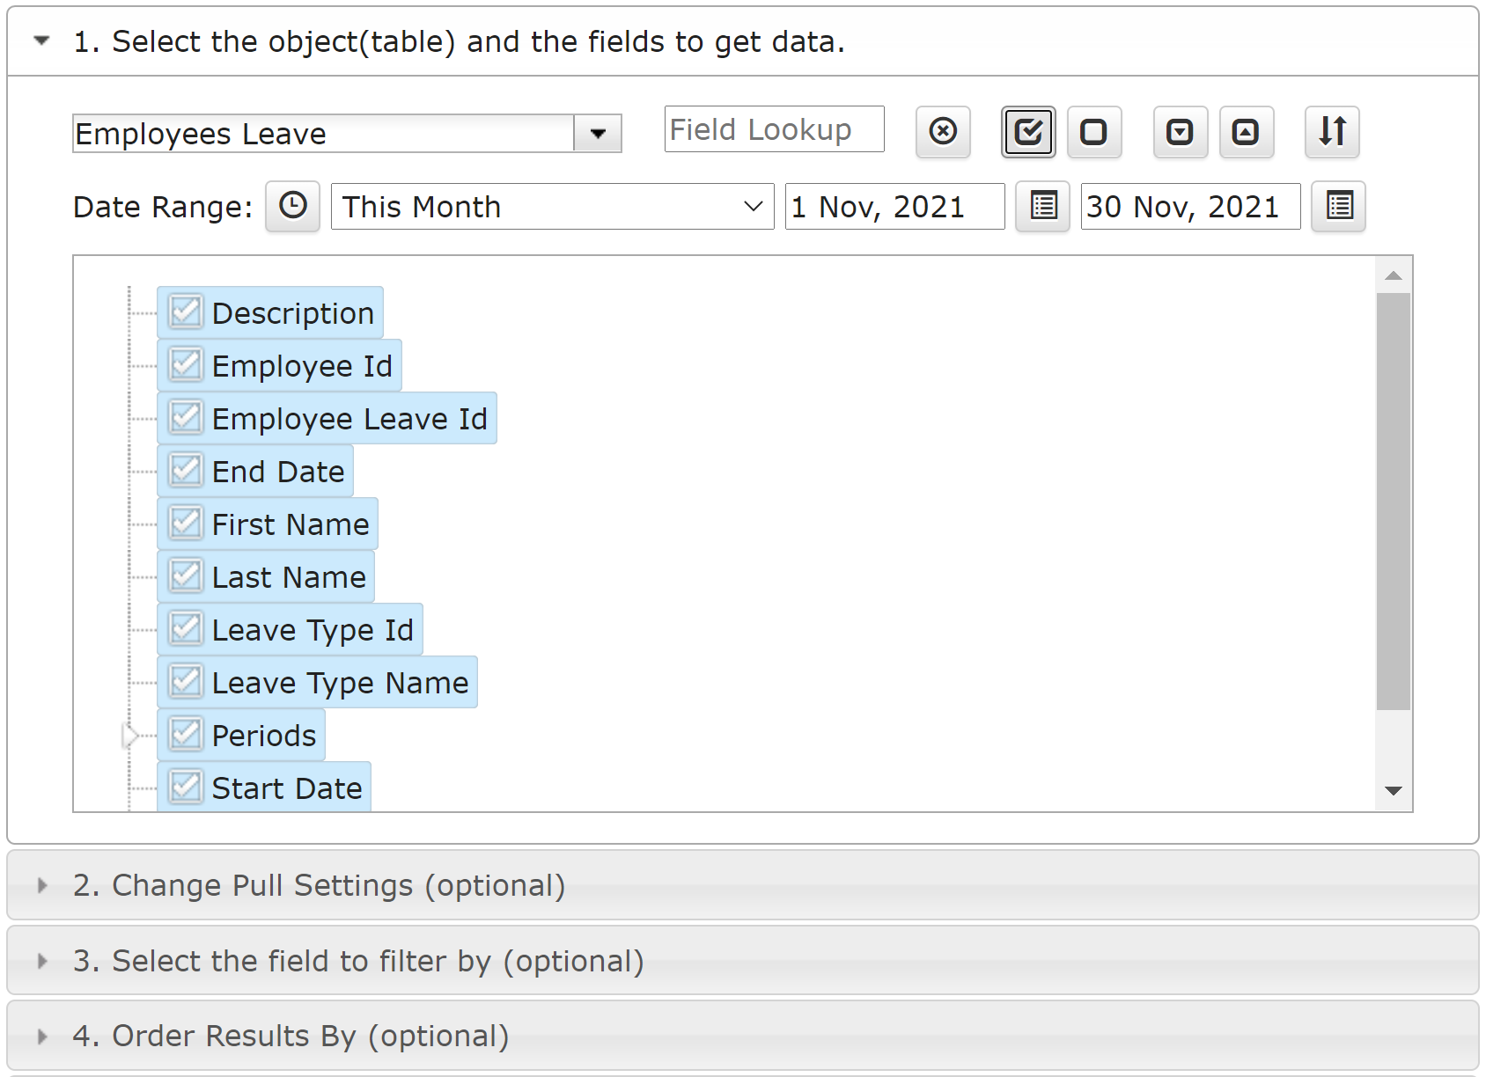
Task: Uncheck the Leave Type Name checkbox
Action: (186, 682)
